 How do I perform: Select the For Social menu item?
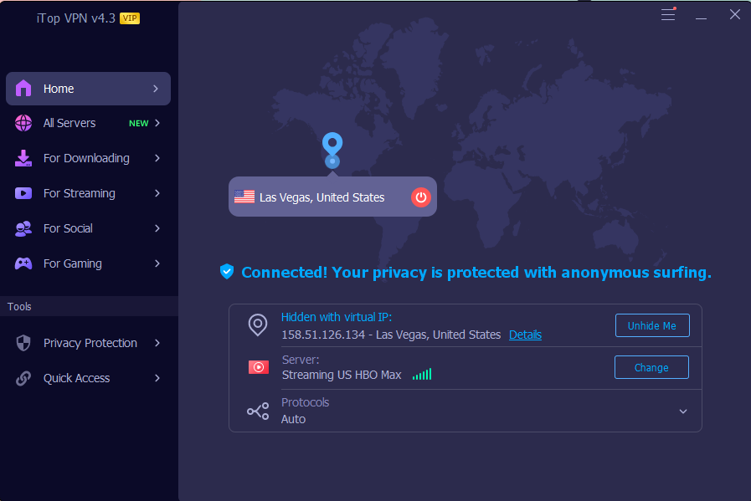[x=88, y=228]
